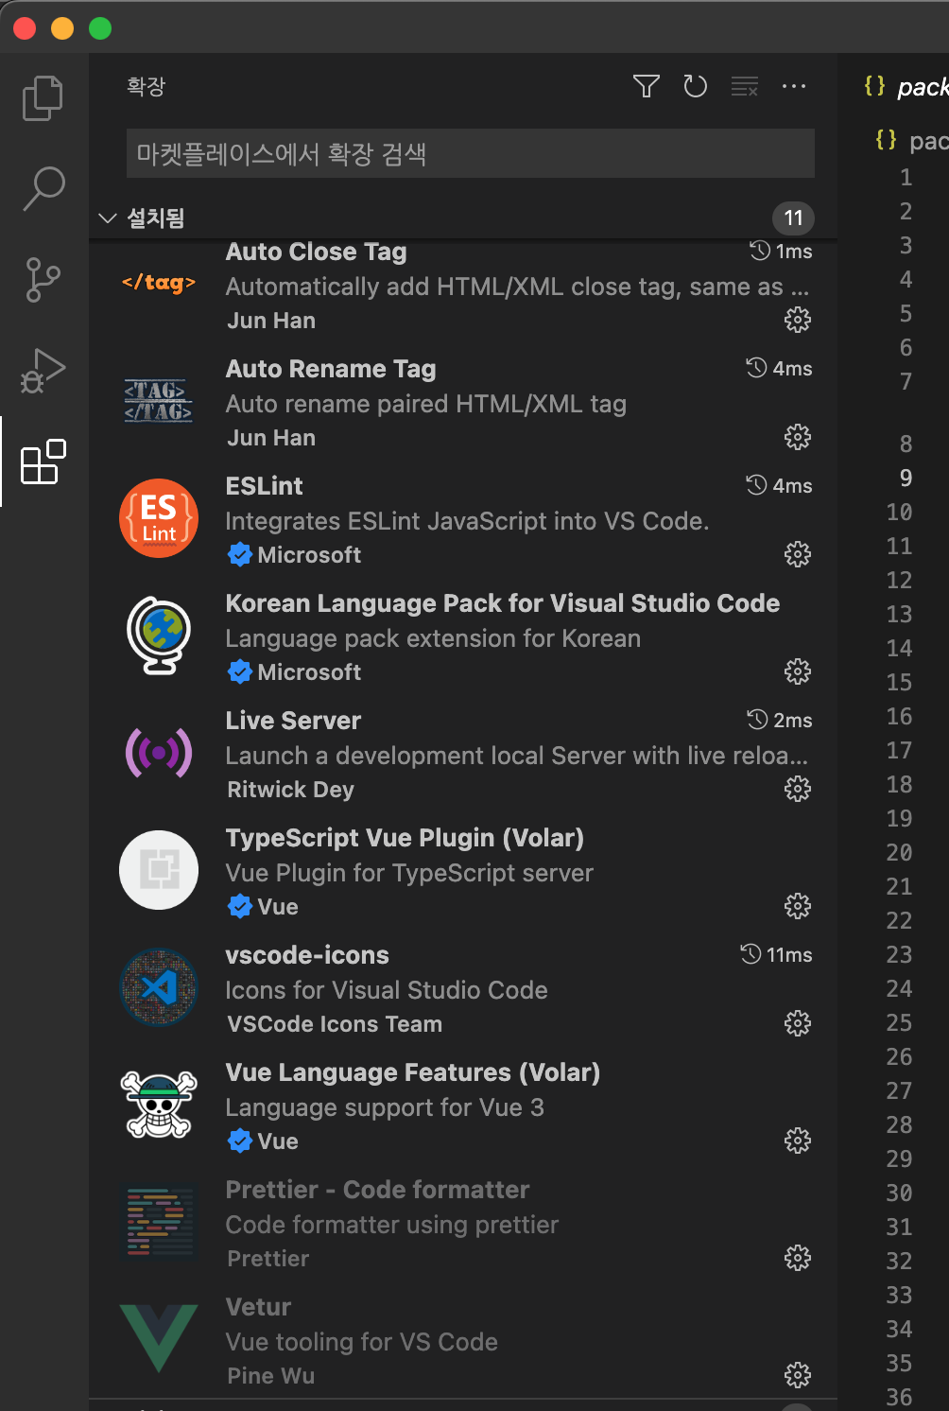The image size is (949, 1411).
Task: Switch to the package editor tab
Action: click(x=905, y=87)
